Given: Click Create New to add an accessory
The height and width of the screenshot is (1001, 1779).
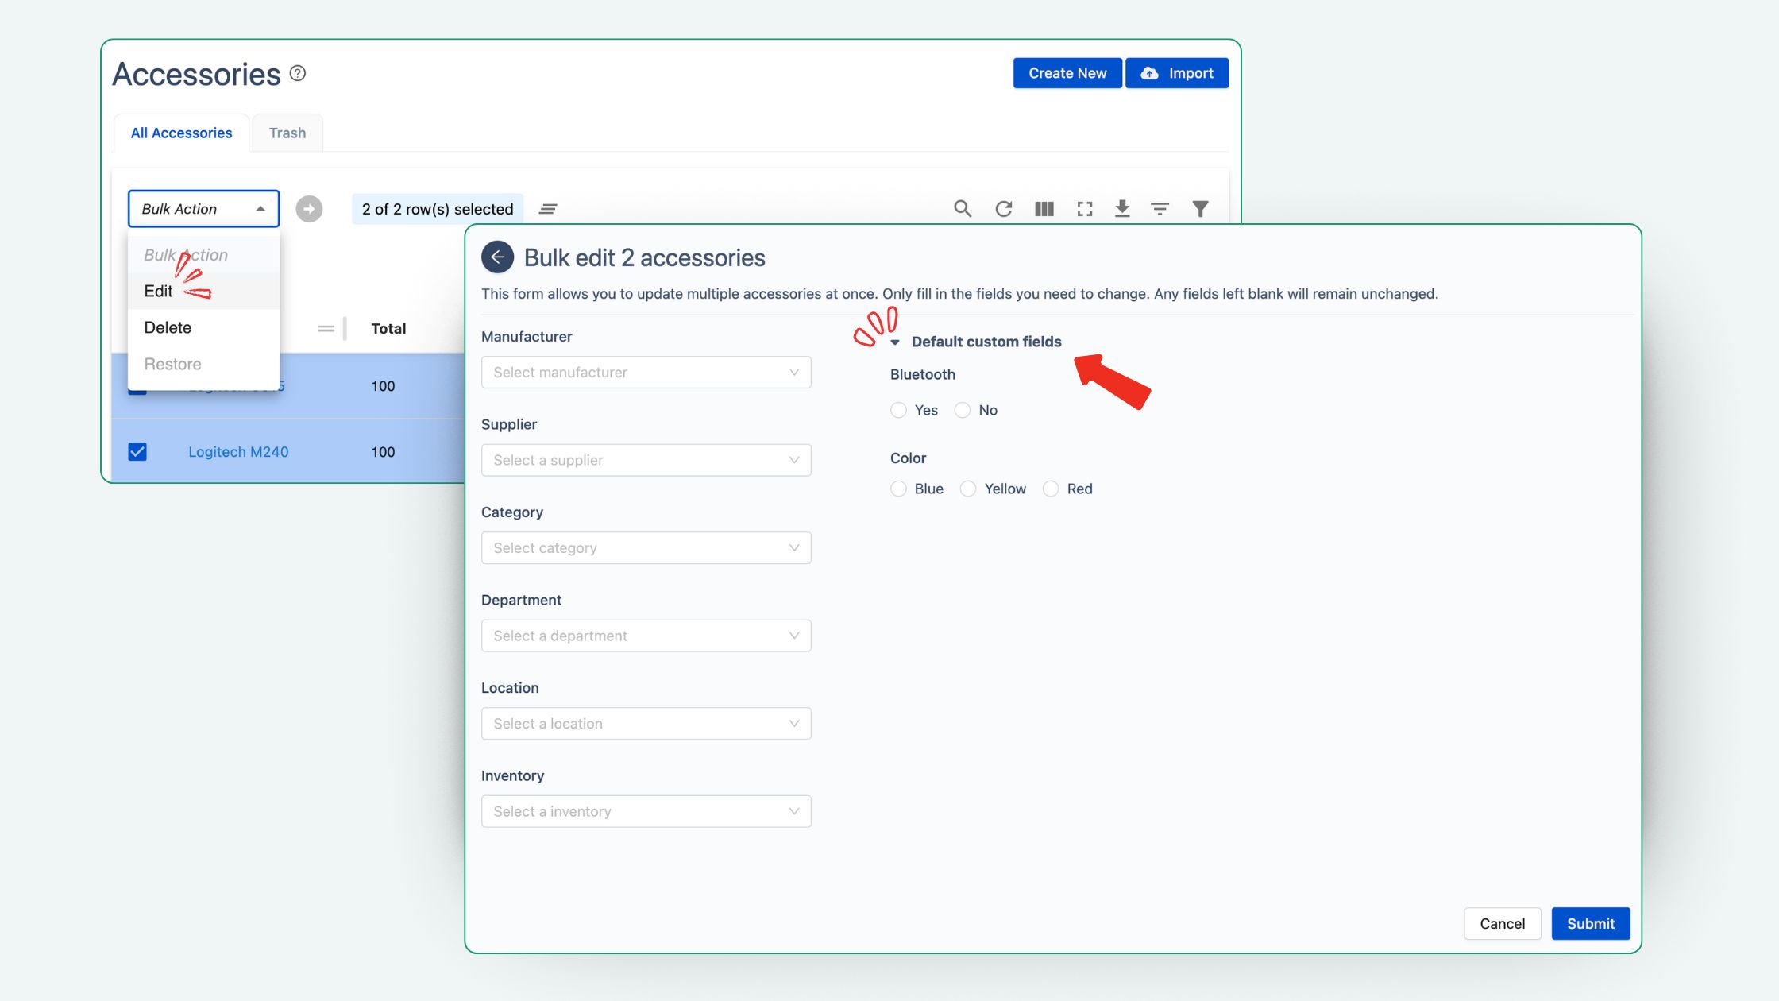Looking at the screenshot, I should [1067, 72].
